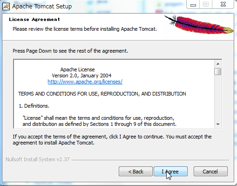Open the apache.org/licenses link

(85, 82)
